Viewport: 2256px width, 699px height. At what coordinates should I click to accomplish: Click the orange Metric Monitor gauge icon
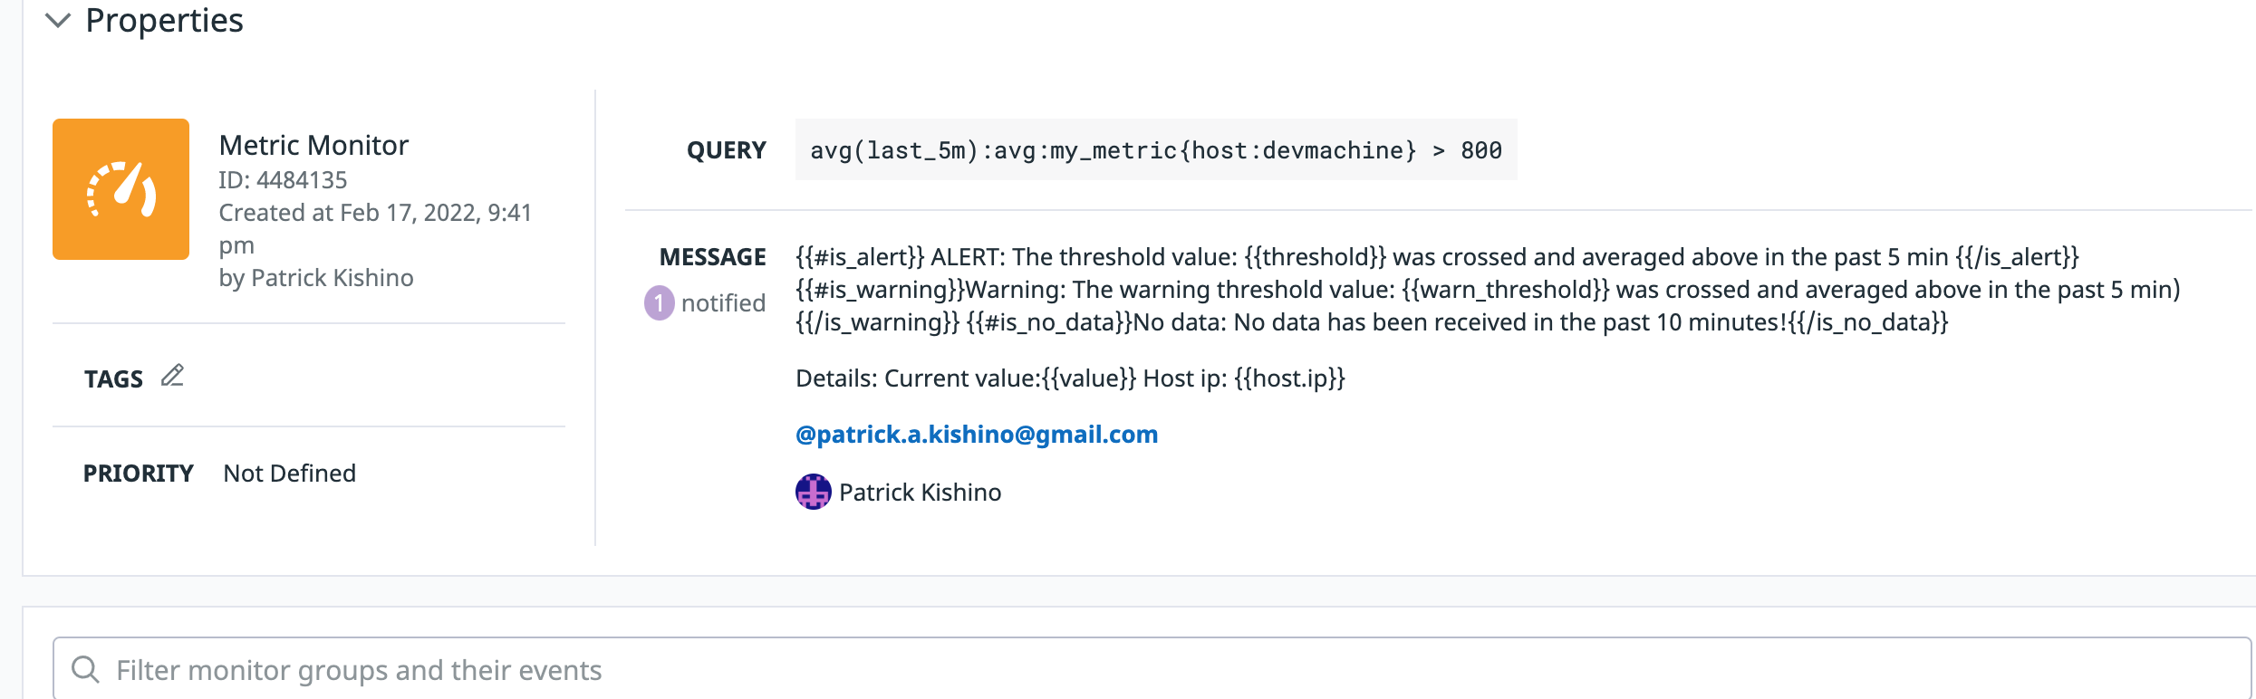121,189
